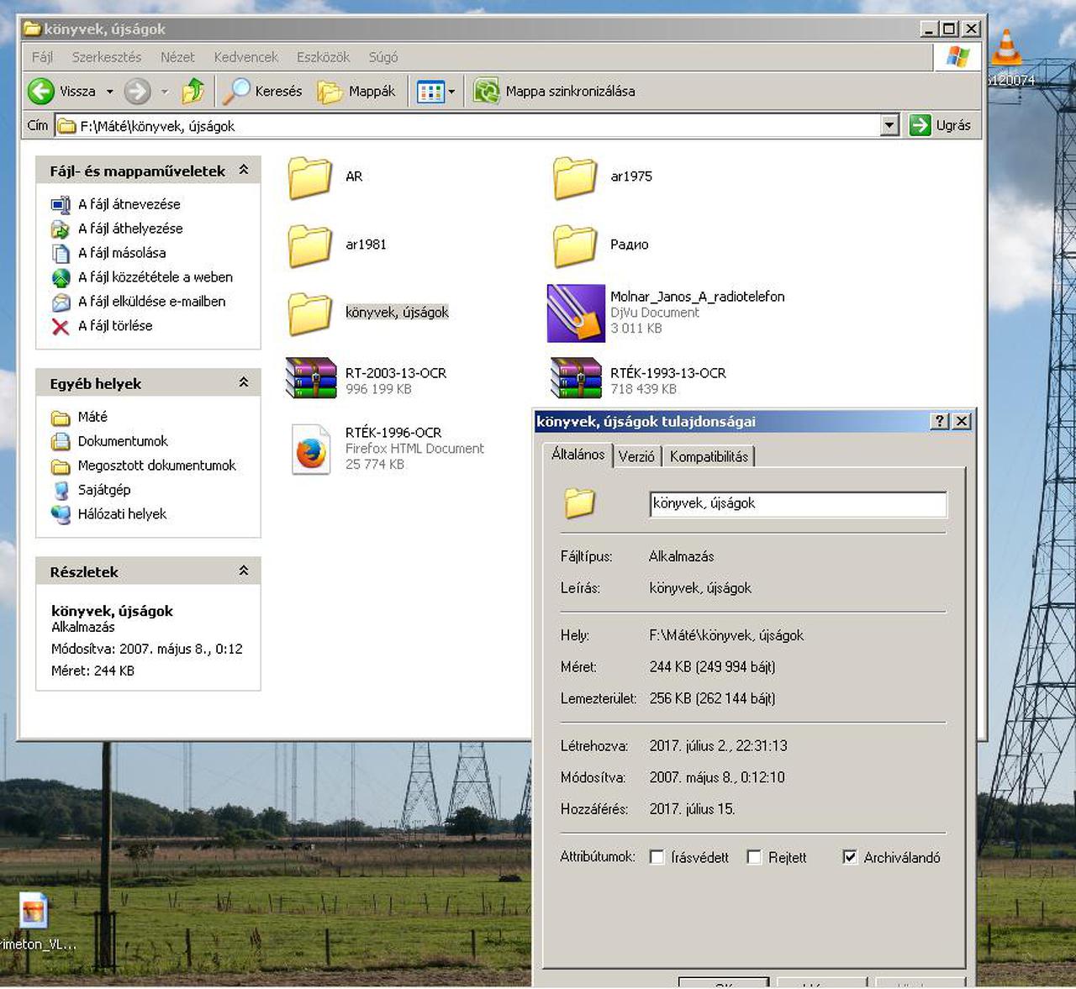This screenshot has height=989, width=1076.
Task: Switch to the Általános tab
Action: click(578, 454)
